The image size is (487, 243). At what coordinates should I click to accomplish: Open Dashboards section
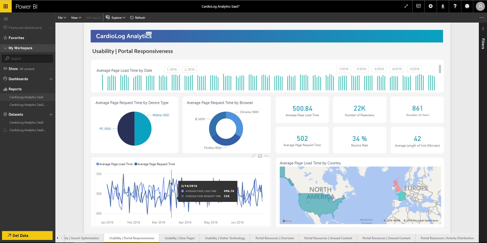coord(18,79)
